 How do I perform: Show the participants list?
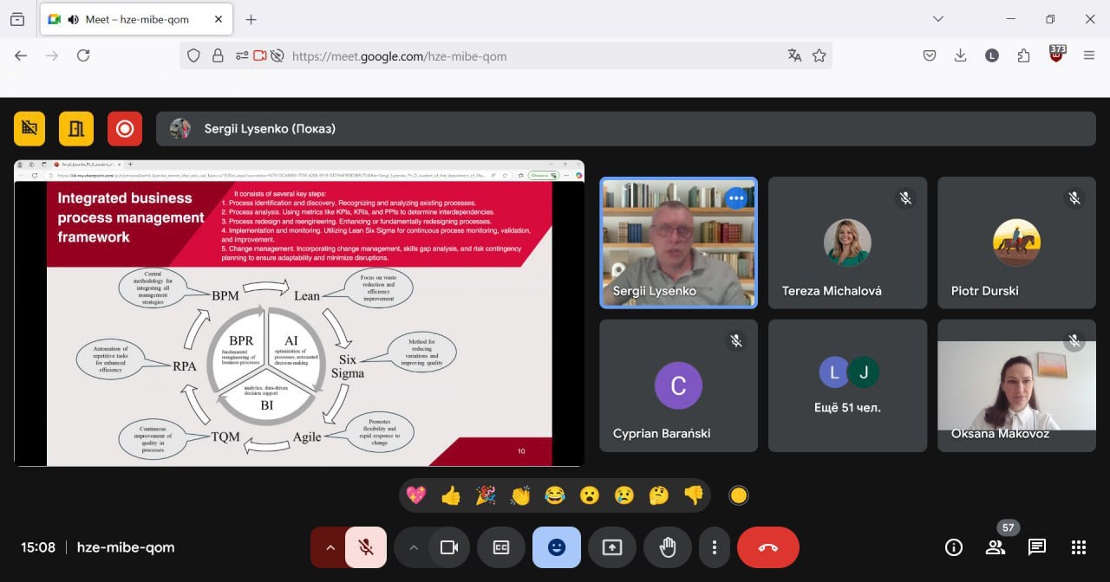(995, 547)
